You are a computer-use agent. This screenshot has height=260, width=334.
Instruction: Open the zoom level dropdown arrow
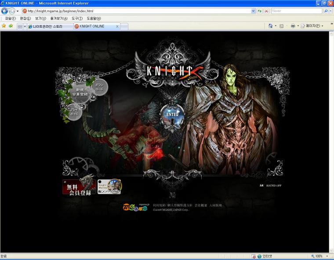click(x=327, y=256)
